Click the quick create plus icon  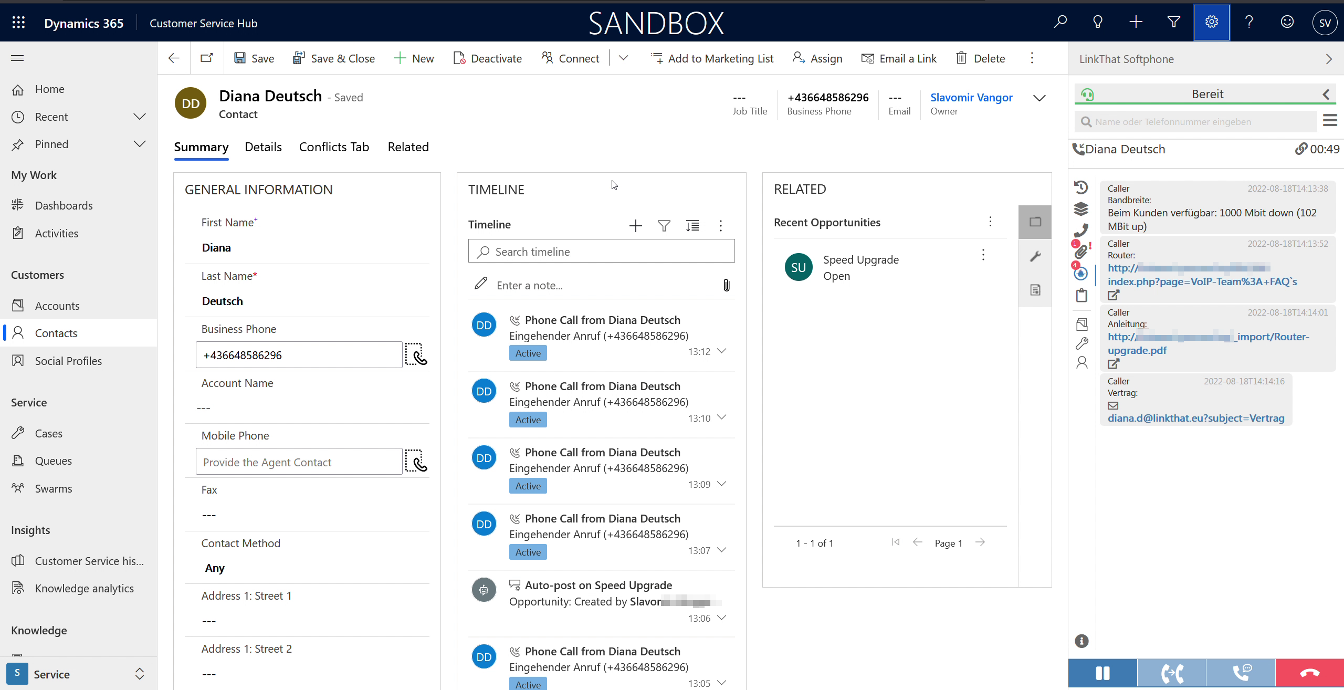(1136, 22)
